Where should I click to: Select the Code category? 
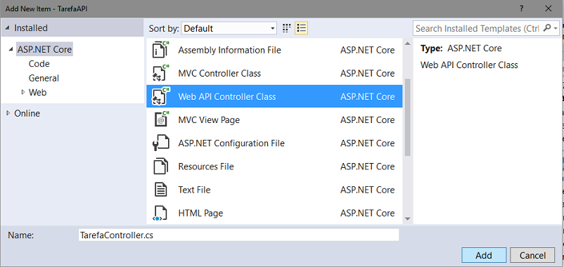pos(39,64)
